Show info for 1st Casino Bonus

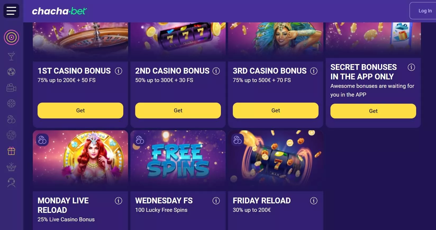pos(119,71)
